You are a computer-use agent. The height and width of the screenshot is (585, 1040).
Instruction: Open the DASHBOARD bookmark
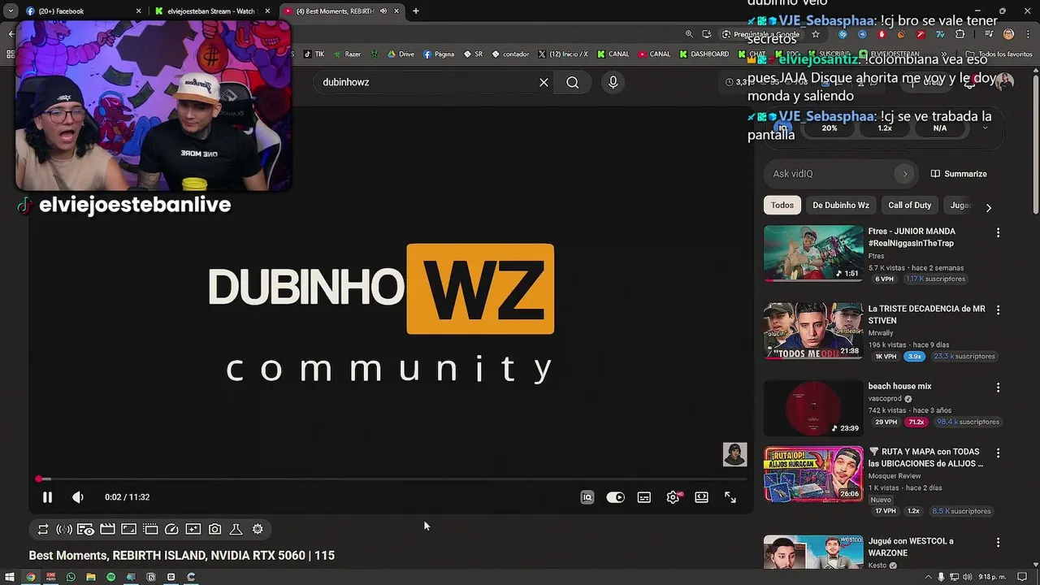704,54
